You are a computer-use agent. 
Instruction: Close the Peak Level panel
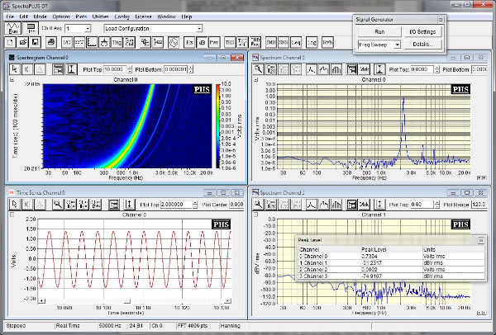coord(481,241)
